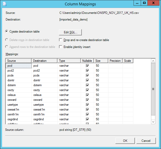Click the Size cell for pcds row

click(101, 75)
